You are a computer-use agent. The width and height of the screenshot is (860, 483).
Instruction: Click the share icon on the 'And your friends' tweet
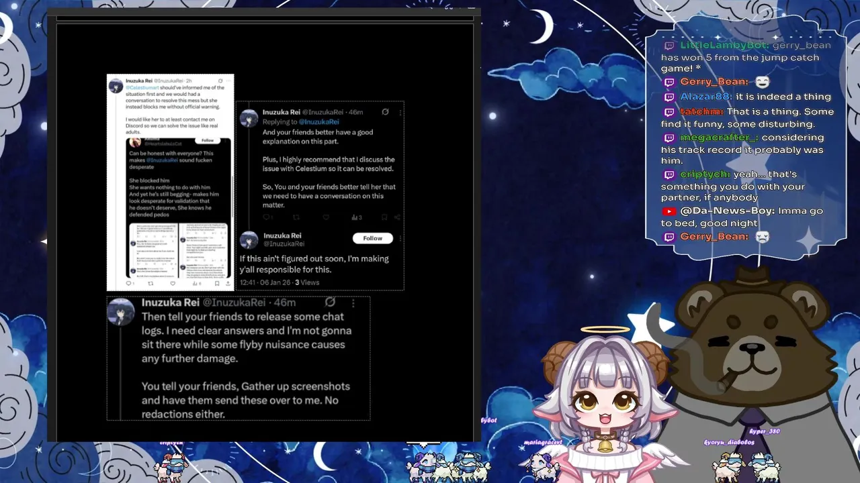tap(397, 217)
